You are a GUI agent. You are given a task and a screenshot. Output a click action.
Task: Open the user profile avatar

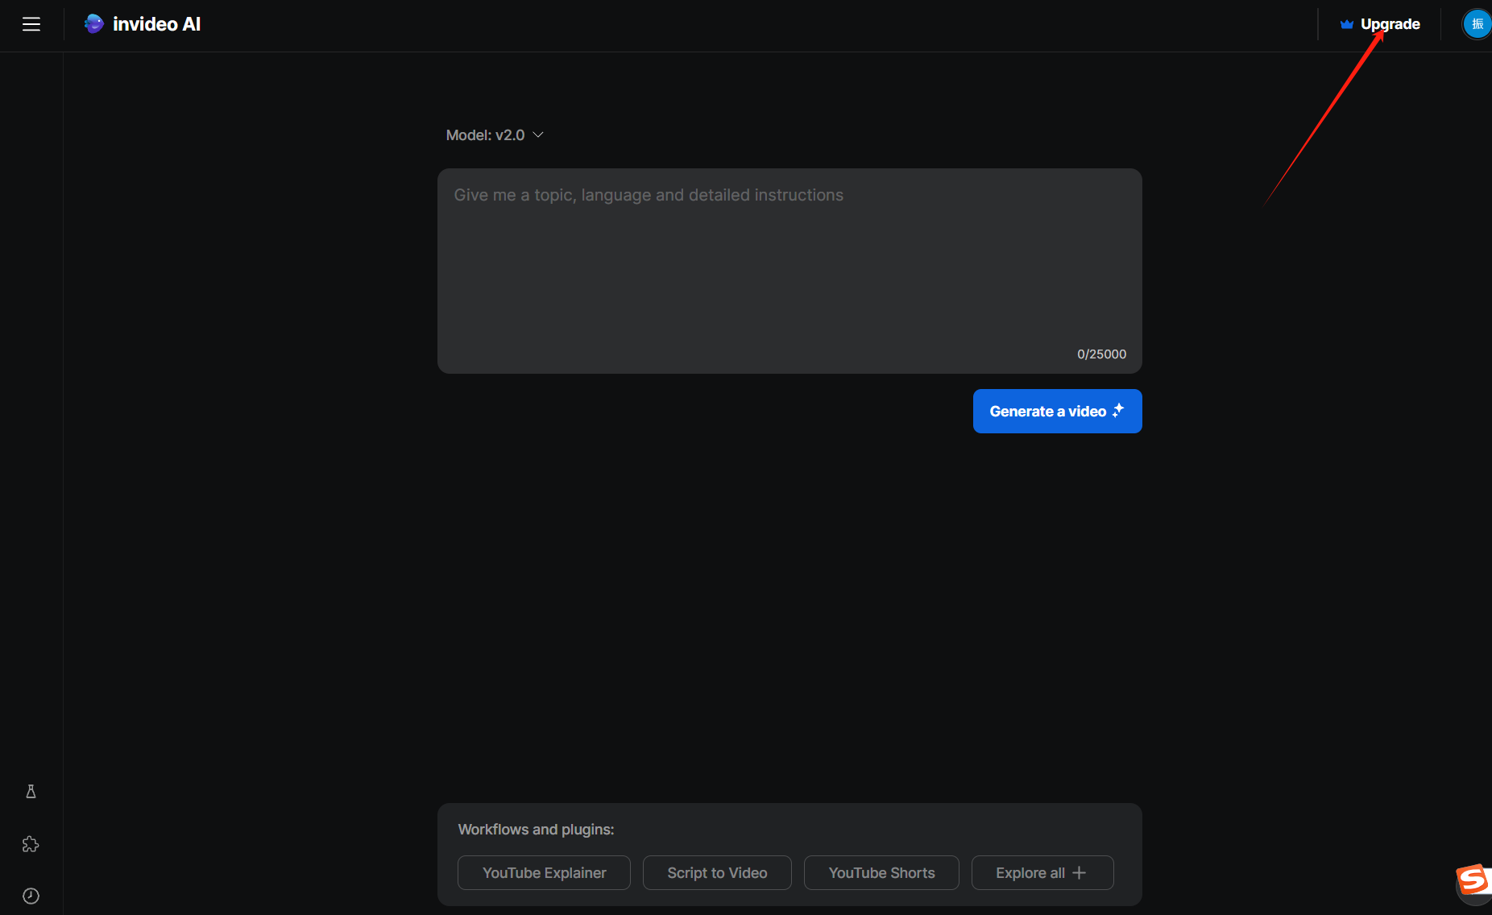coord(1477,24)
